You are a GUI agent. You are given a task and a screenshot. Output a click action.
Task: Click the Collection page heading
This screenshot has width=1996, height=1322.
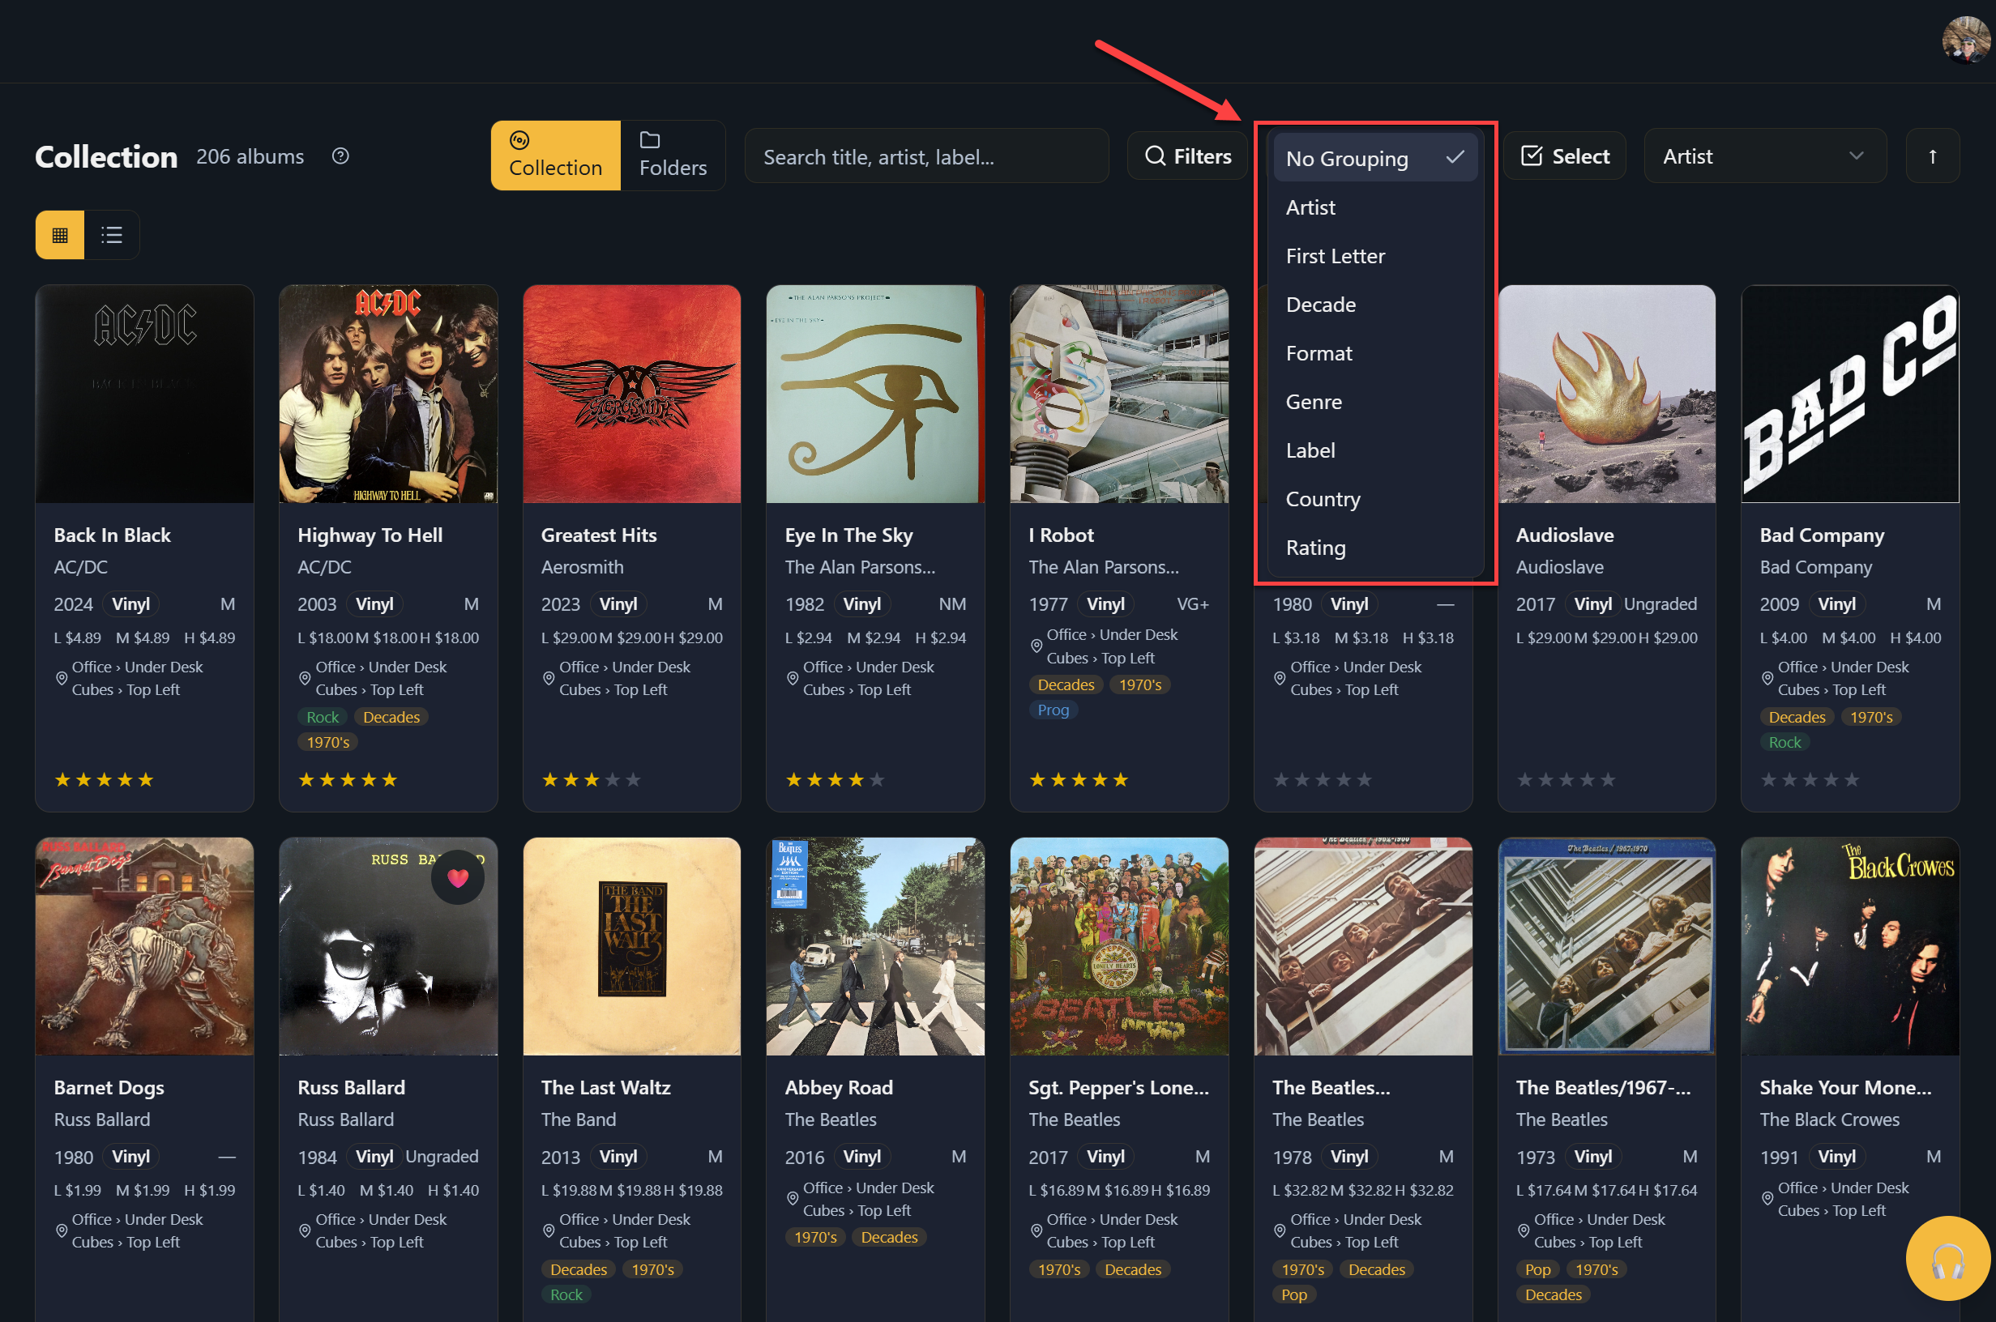tap(106, 157)
